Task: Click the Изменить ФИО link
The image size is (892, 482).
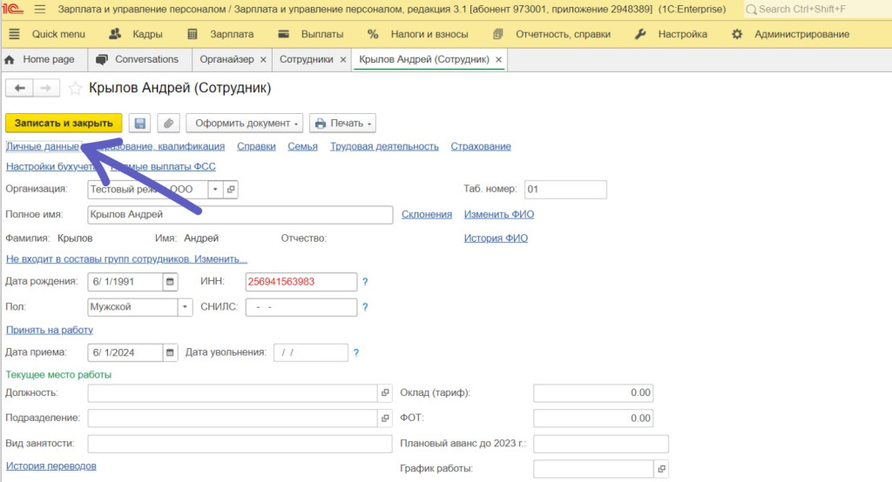Action: tap(498, 214)
